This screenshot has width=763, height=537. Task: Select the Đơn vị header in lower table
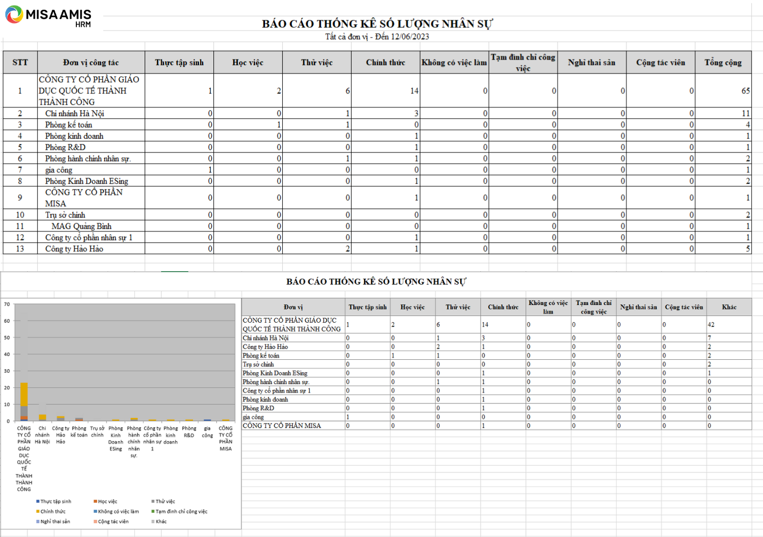click(x=294, y=307)
